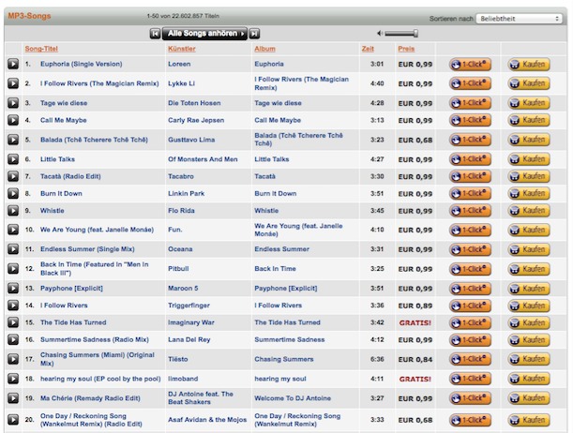Buy Little Talks with 1-Click
This screenshot has width=573, height=433.
pyautogui.click(x=470, y=159)
